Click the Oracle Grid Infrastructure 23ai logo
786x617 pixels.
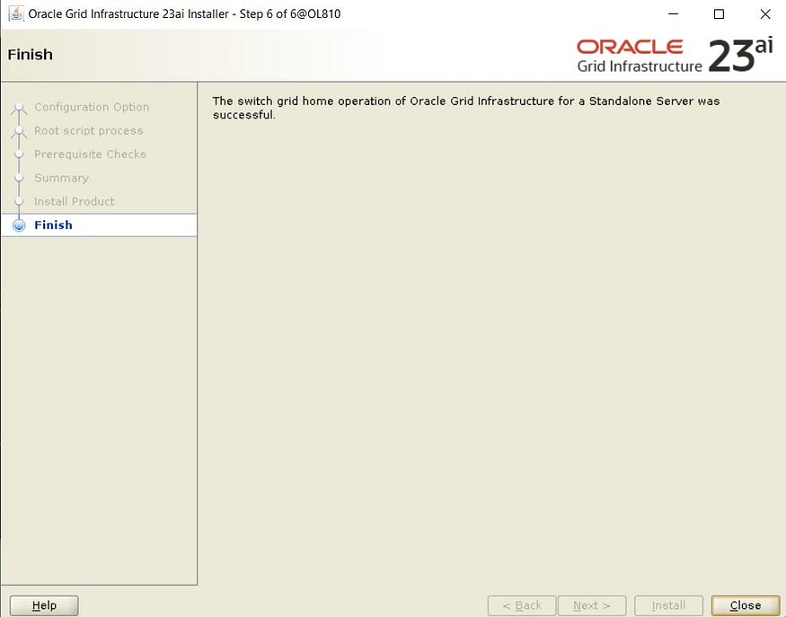coord(675,55)
